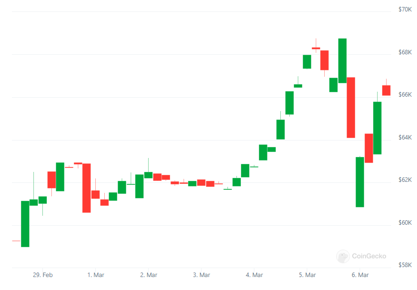Click the 1. Mar date label
This screenshot has width=417, height=290.
(x=96, y=275)
